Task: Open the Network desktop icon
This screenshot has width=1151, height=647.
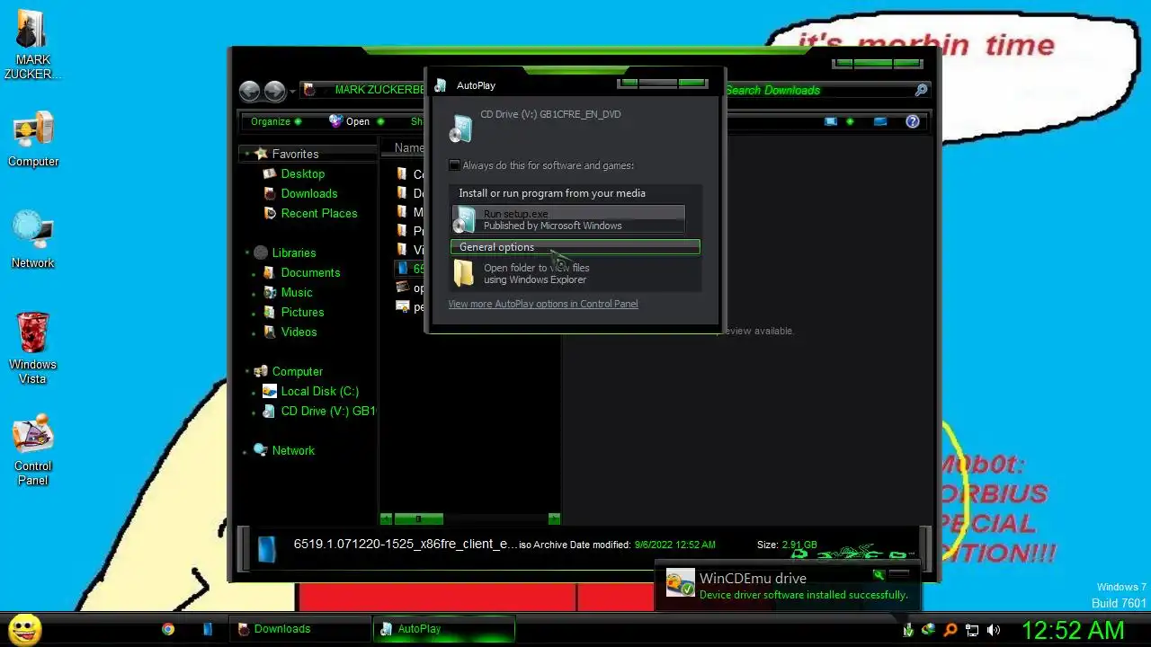Action: pyautogui.click(x=33, y=239)
